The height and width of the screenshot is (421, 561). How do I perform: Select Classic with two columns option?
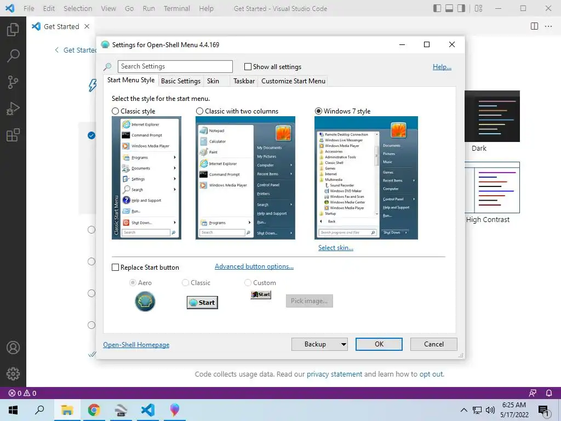point(199,111)
